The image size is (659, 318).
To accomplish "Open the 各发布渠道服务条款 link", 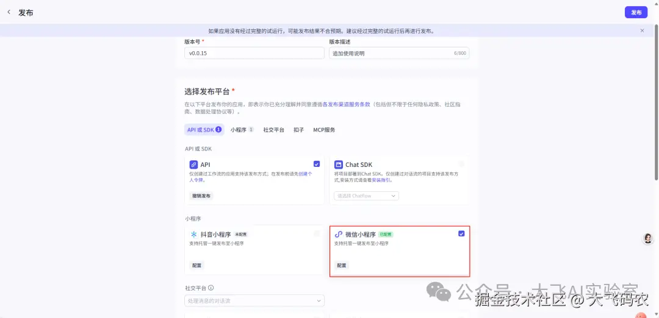I will (x=347, y=104).
